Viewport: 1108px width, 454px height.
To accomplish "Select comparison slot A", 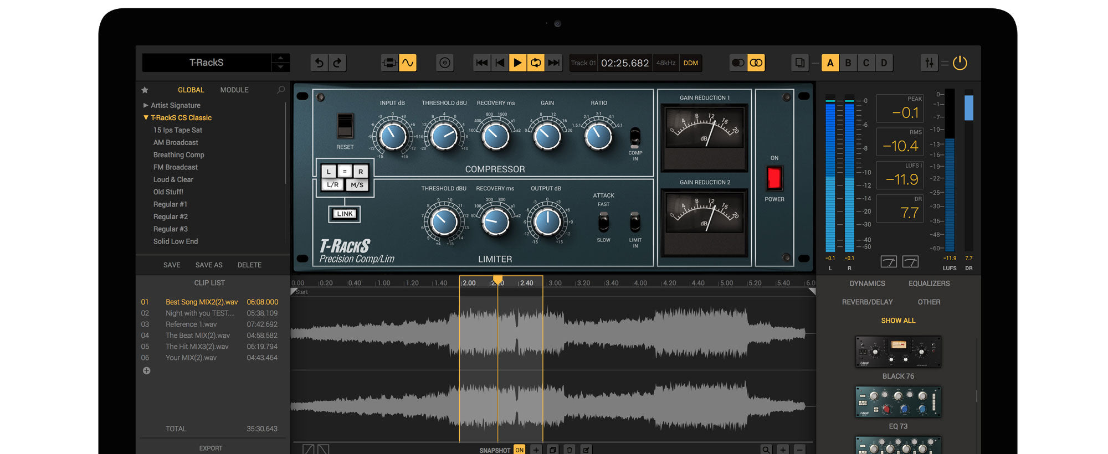I will point(830,63).
